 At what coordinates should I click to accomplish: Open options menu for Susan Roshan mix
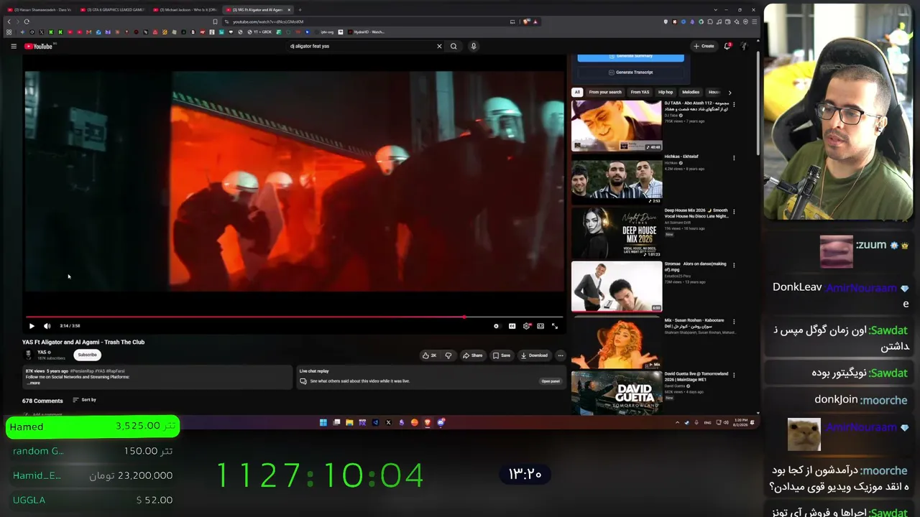click(734, 321)
